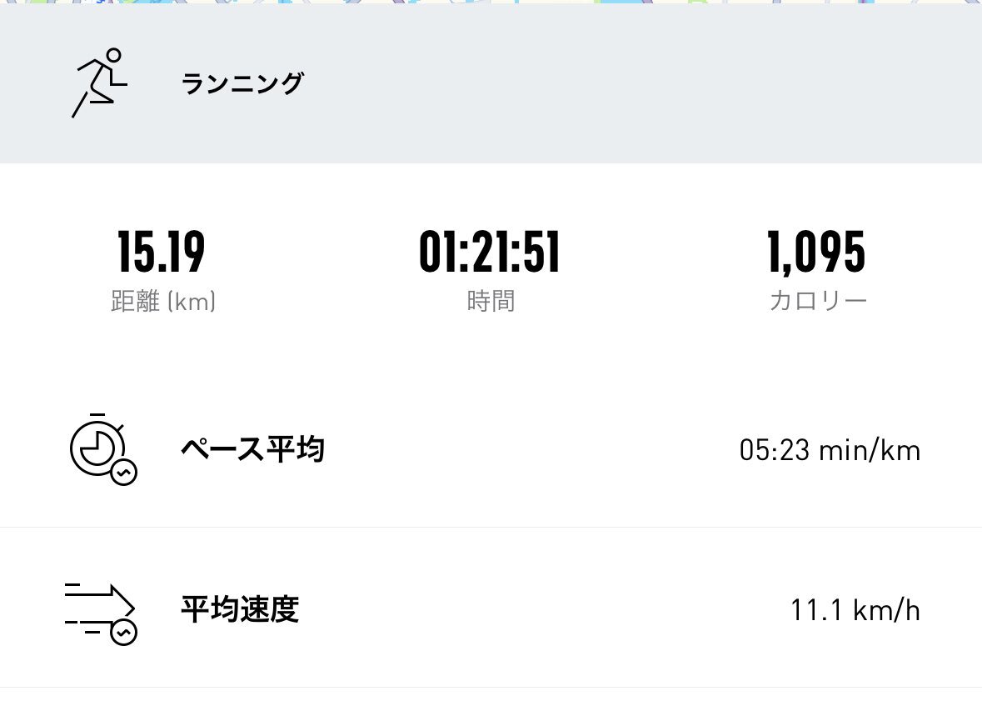Tap the 時間 label
The width and height of the screenshot is (982, 711).
[491, 301]
